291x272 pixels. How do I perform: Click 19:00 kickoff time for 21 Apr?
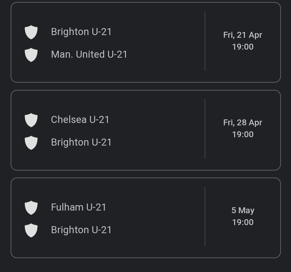pos(243,47)
